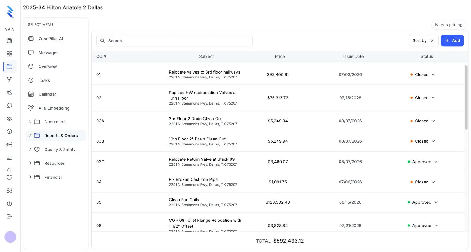Click the broadcast signal icon in rail

[x=9, y=145]
